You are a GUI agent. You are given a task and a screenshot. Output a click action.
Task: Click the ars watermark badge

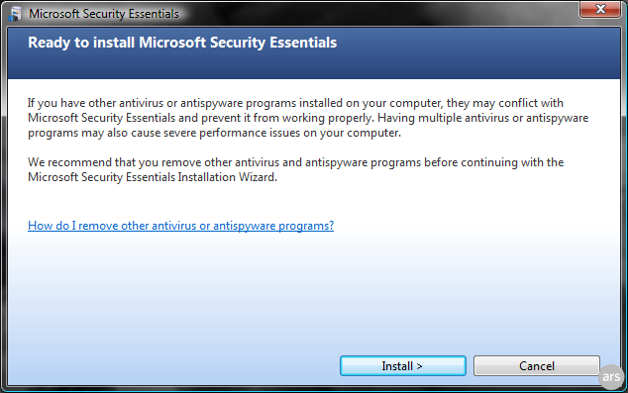click(611, 376)
